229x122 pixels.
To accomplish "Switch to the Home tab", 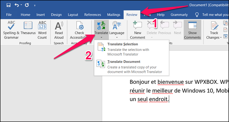I will (26, 15).
